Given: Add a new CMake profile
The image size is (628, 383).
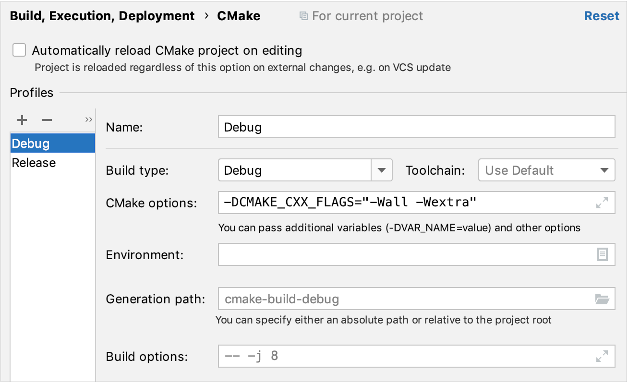Looking at the screenshot, I should tap(22, 120).
